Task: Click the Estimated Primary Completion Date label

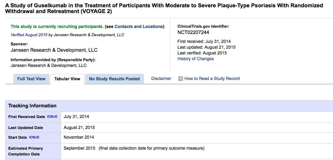Action: (26, 151)
